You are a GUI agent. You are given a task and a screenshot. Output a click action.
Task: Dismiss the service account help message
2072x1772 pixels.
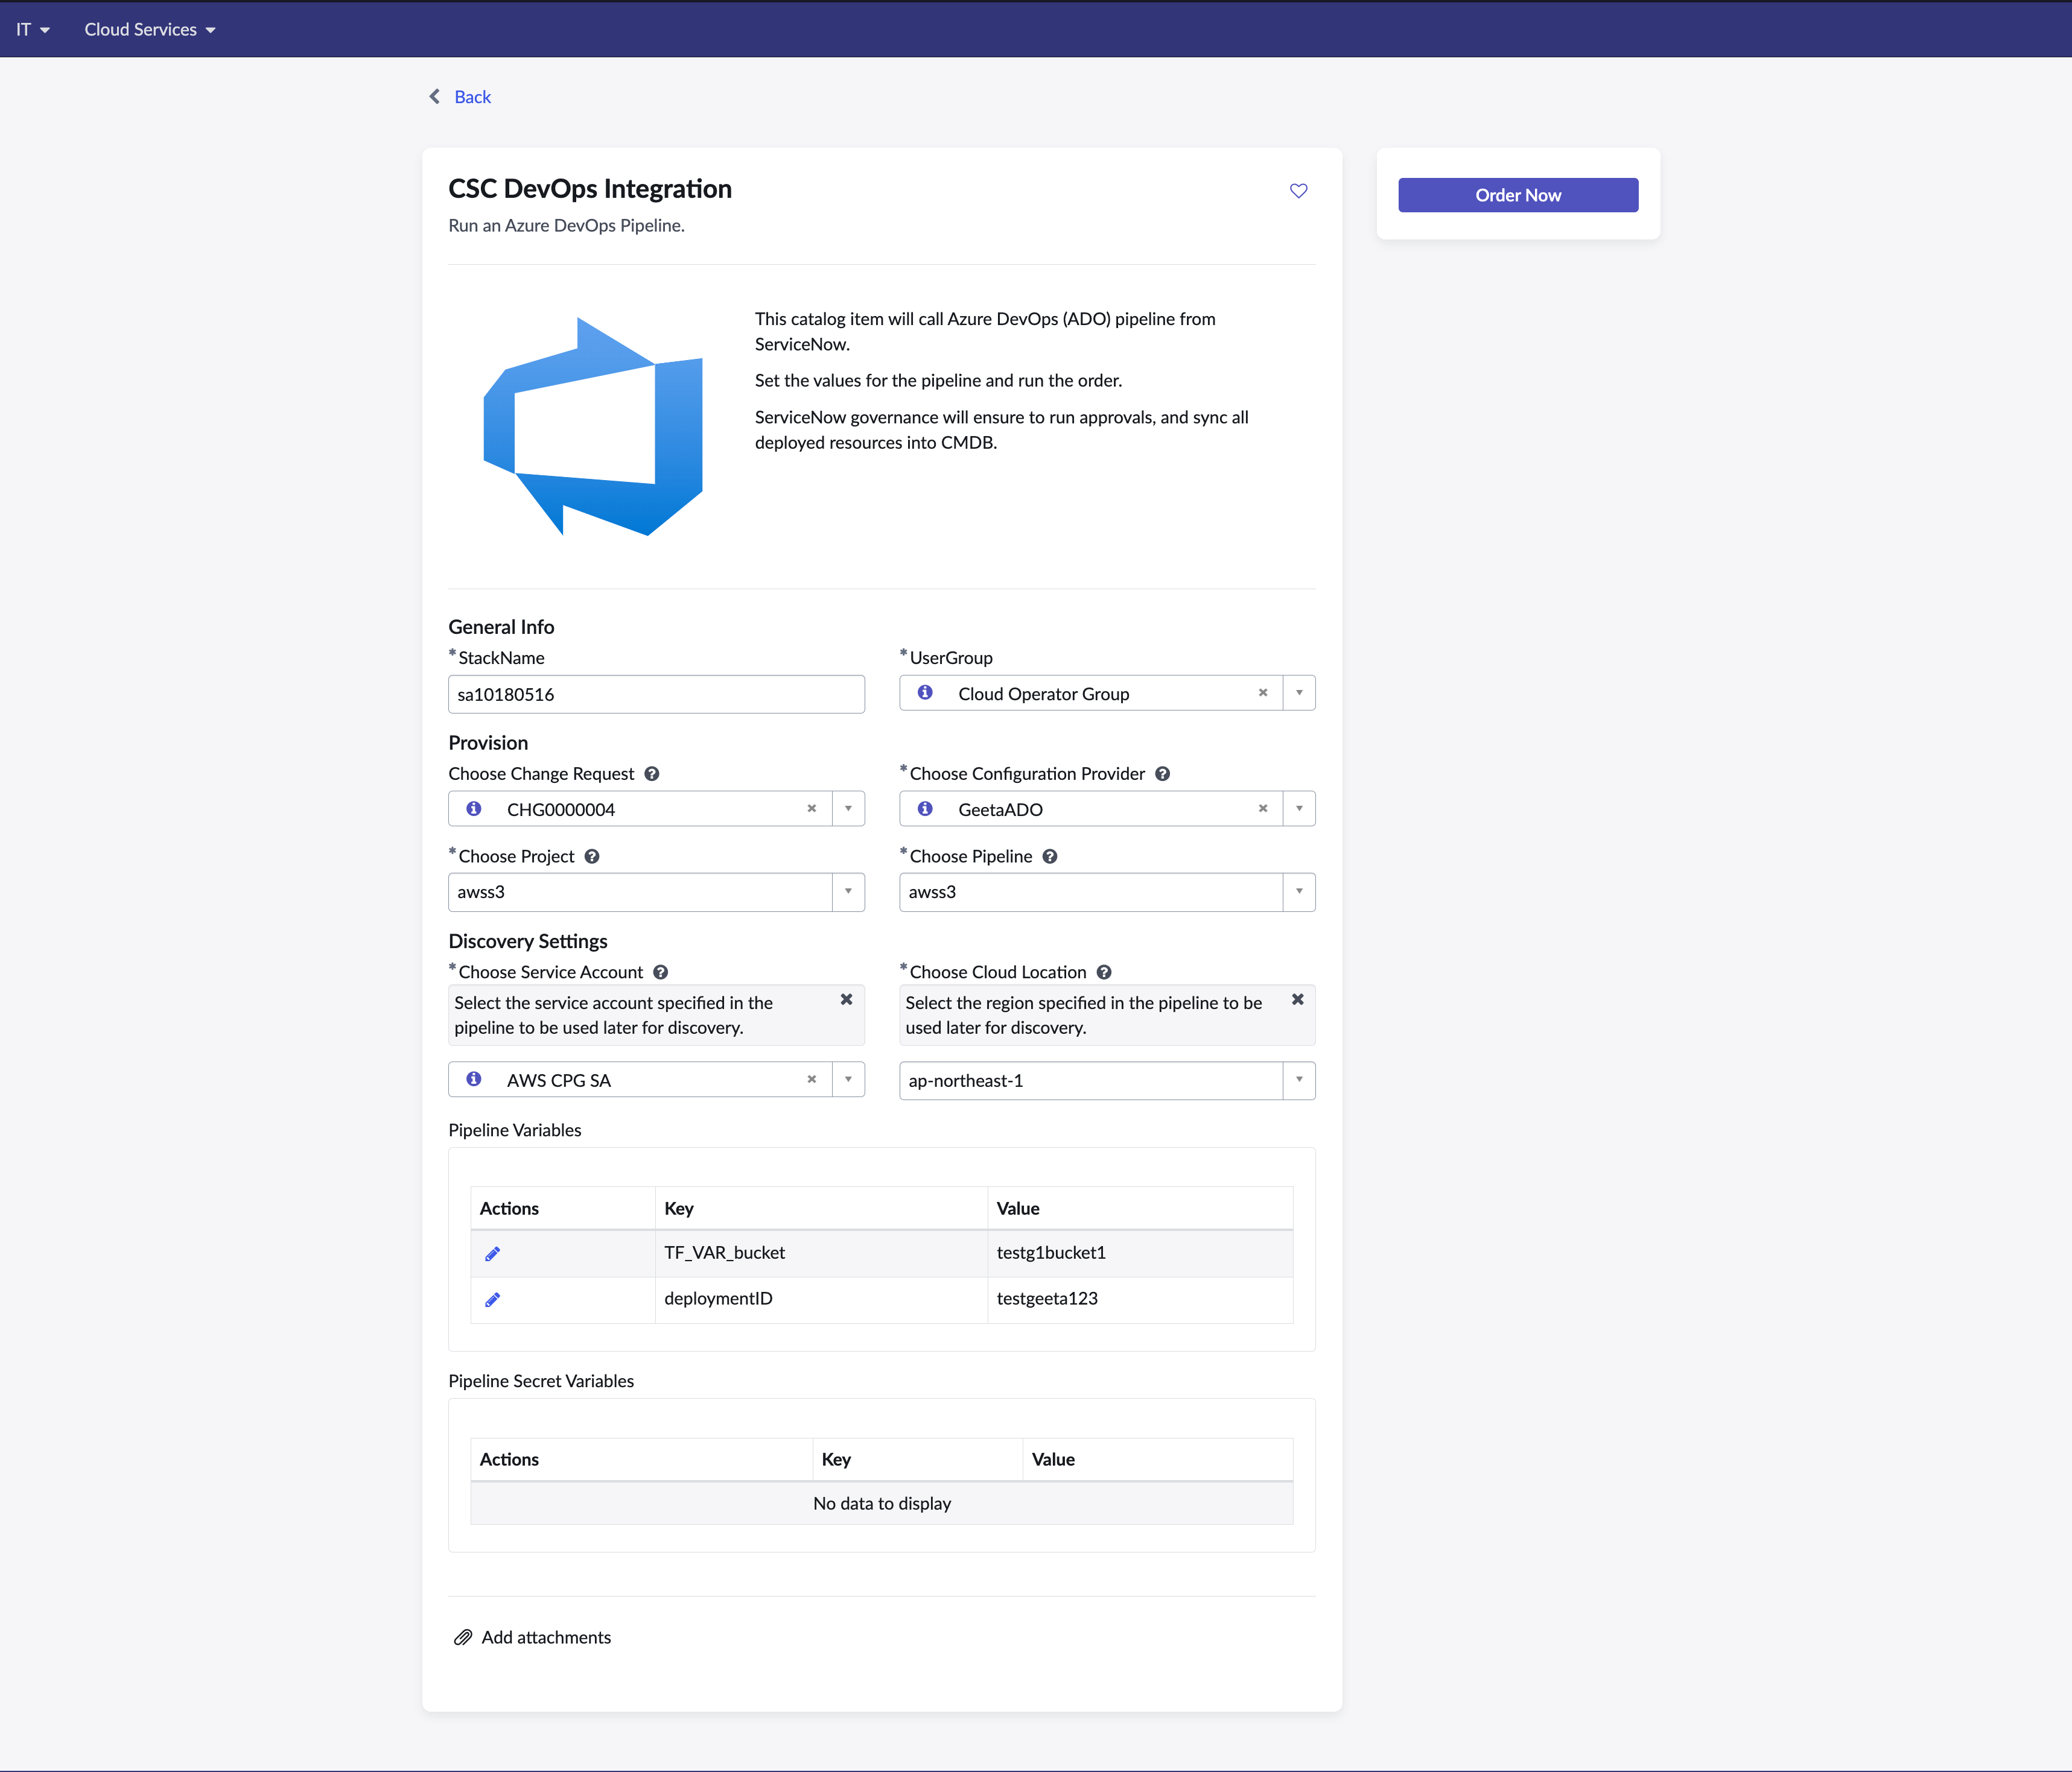coord(846,999)
